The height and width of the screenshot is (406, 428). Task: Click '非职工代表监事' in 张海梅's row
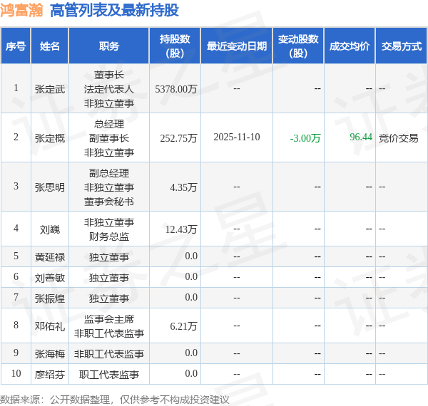tap(109, 354)
